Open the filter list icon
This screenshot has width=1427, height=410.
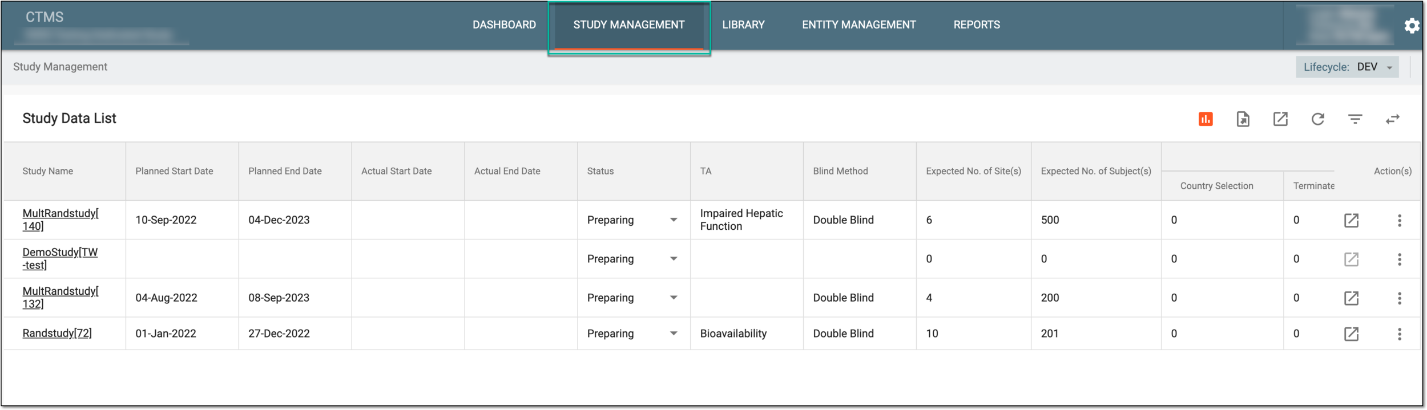point(1355,119)
